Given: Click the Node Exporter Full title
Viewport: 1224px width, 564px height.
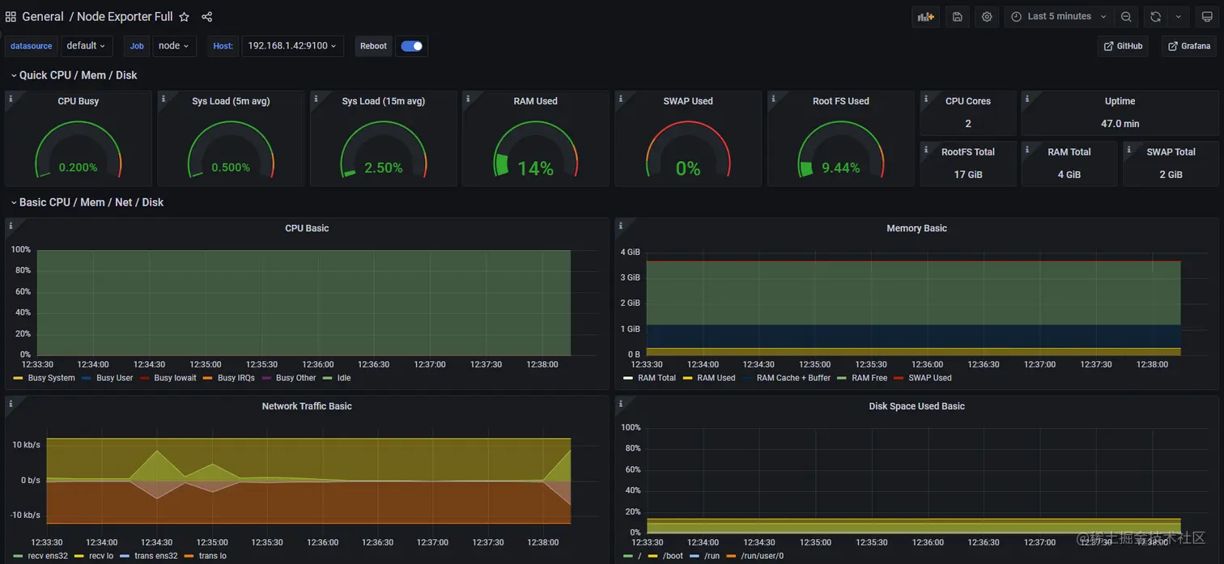Looking at the screenshot, I should pos(125,17).
